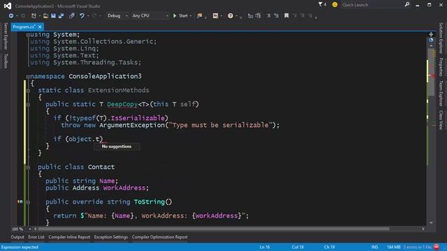Click the bookmark toggle icon in toolbar
Screen dimensions: 447x251
tap(286, 15)
